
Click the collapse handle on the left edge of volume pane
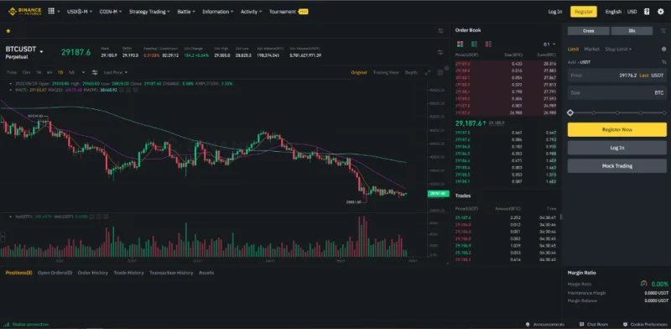click(2, 236)
